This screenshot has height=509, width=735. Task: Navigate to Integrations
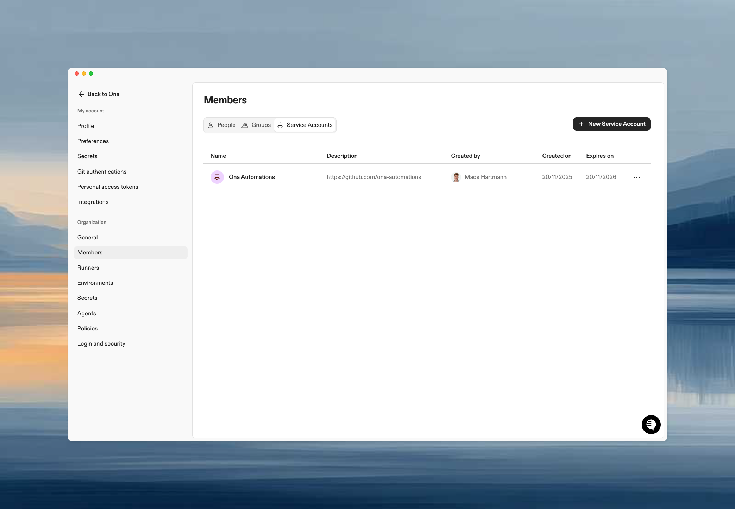(93, 202)
